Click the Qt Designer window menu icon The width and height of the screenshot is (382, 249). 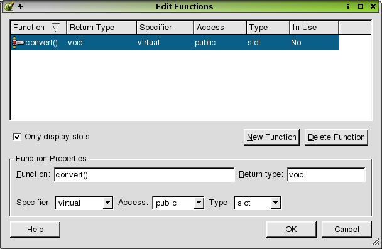(x=9, y=6)
